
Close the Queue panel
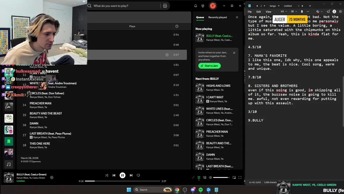click(x=237, y=17)
